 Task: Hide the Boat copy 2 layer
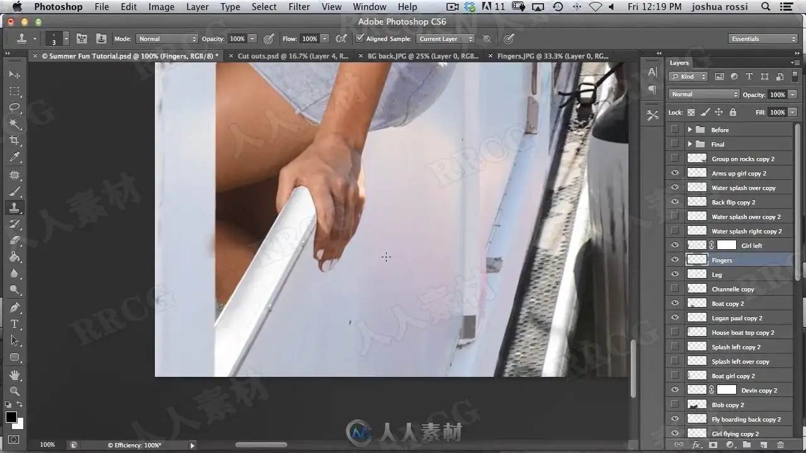[675, 303]
